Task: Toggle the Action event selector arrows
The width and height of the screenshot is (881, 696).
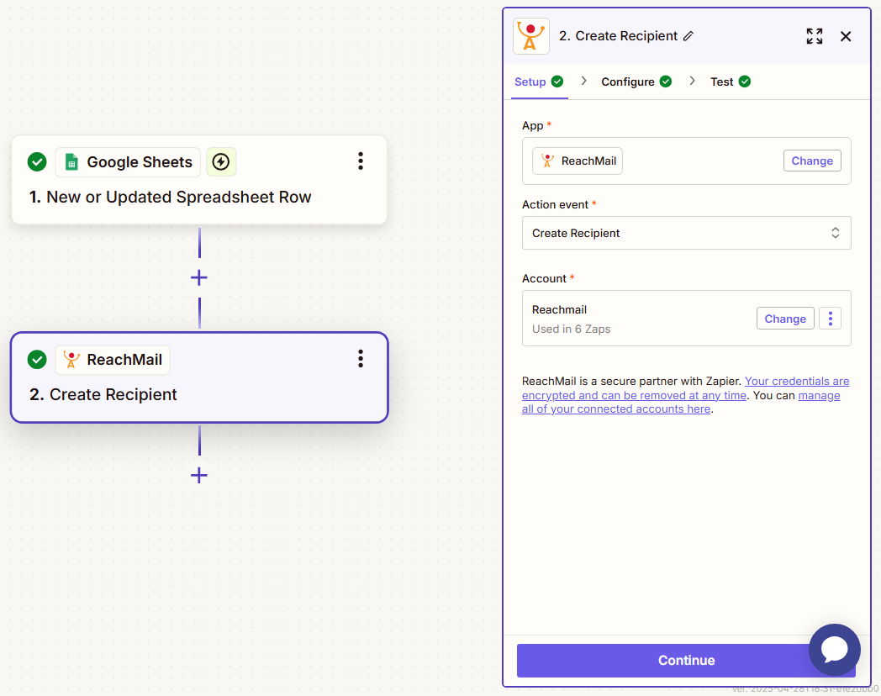Action: [836, 233]
